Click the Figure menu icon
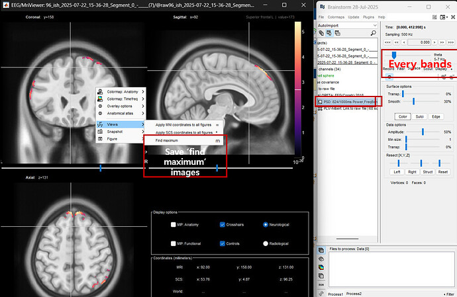This screenshot has width=457, height=297. click(101, 140)
